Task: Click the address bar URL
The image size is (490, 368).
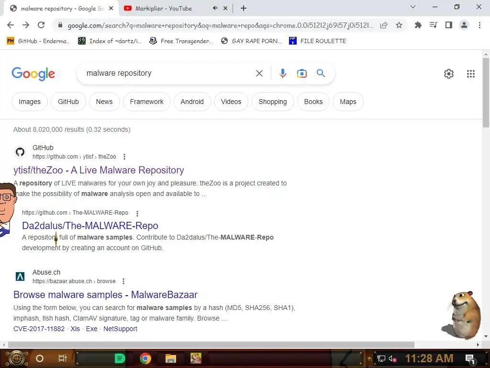Action: click(220, 25)
